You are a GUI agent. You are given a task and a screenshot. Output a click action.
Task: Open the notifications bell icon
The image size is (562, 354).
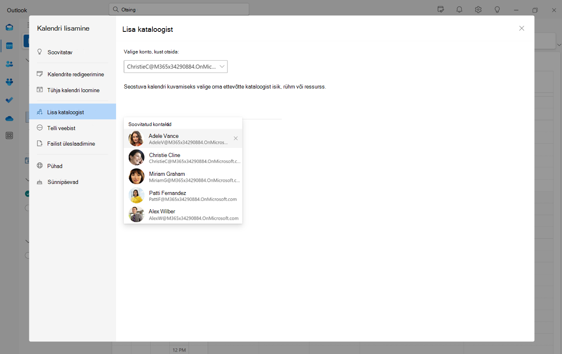[459, 10]
